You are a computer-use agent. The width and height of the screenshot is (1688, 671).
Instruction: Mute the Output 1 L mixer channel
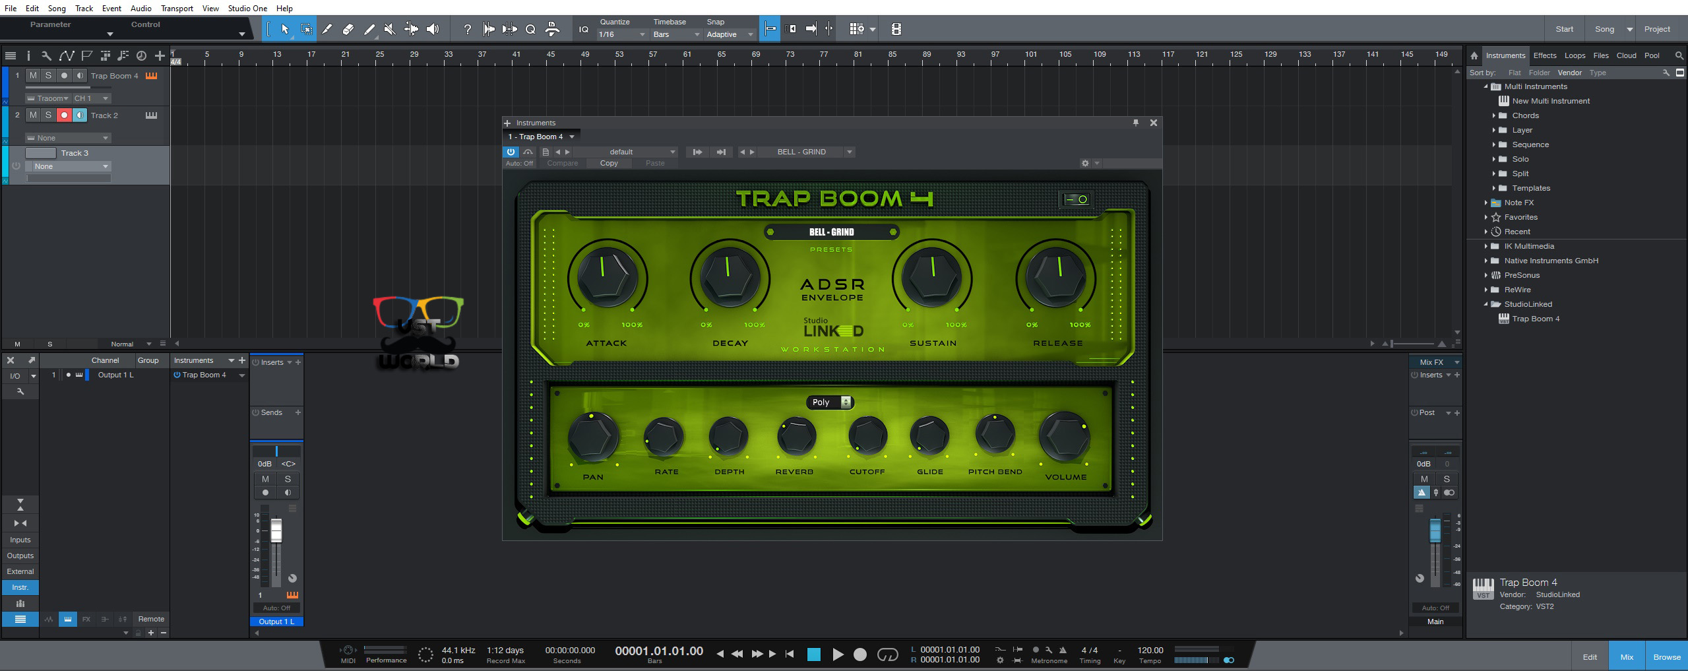[265, 479]
